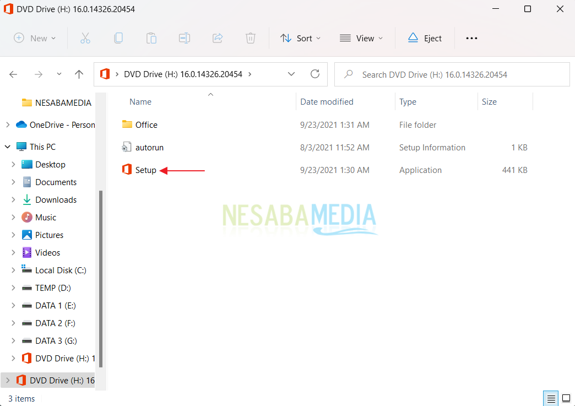Click the Videos icon in sidebar
The height and width of the screenshot is (406, 575).
[x=27, y=252]
